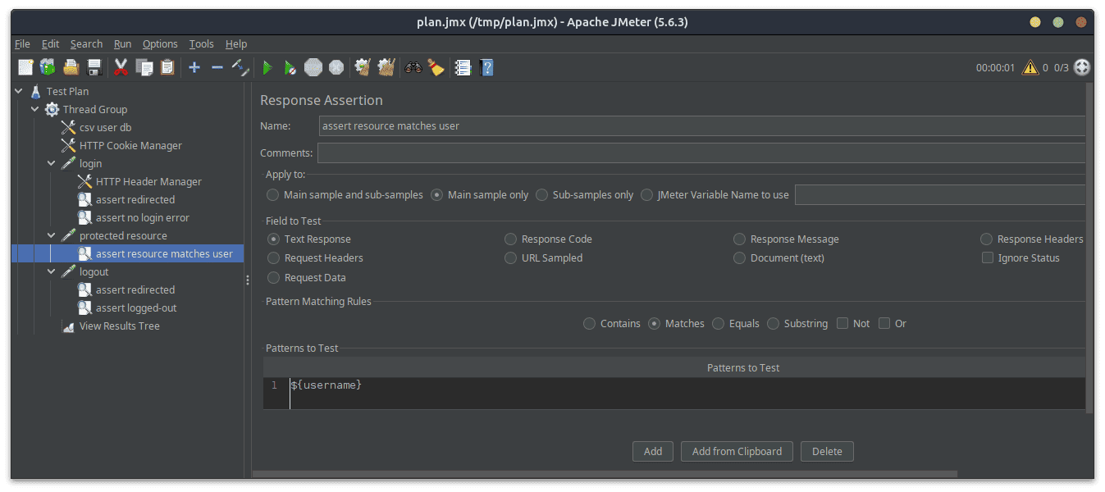Image resolution: width=1105 pixels, height=492 pixels.
Task: Select the Contains pattern matching option
Action: click(x=589, y=324)
